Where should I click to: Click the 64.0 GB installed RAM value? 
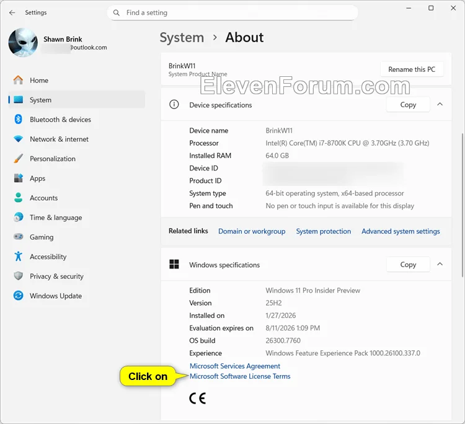tap(277, 156)
